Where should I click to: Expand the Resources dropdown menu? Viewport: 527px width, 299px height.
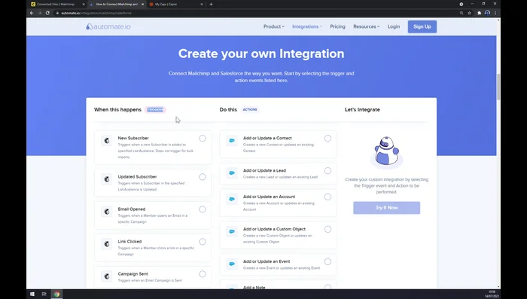tap(367, 26)
